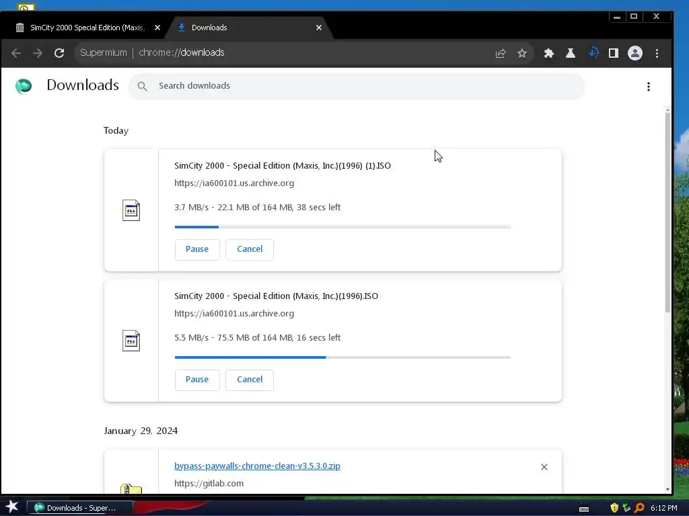The width and height of the screenshot is (689, 516).
Task: Focus the Search downloads field
Action: point(357,87)
